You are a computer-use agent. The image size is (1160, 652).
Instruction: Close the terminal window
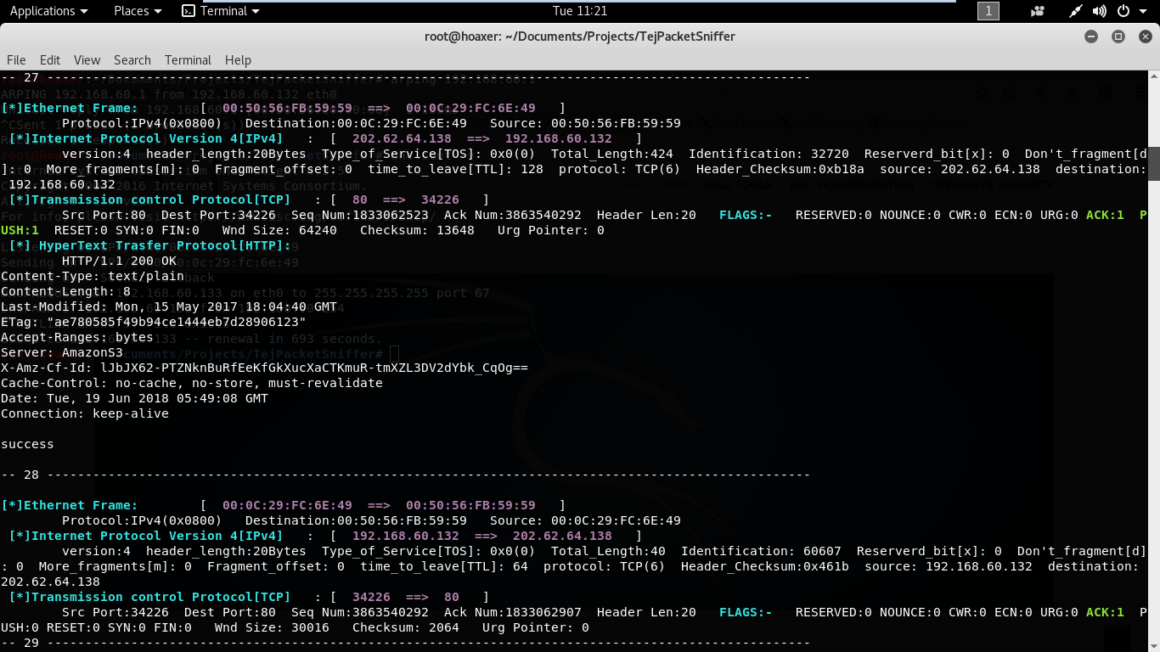1144,37
